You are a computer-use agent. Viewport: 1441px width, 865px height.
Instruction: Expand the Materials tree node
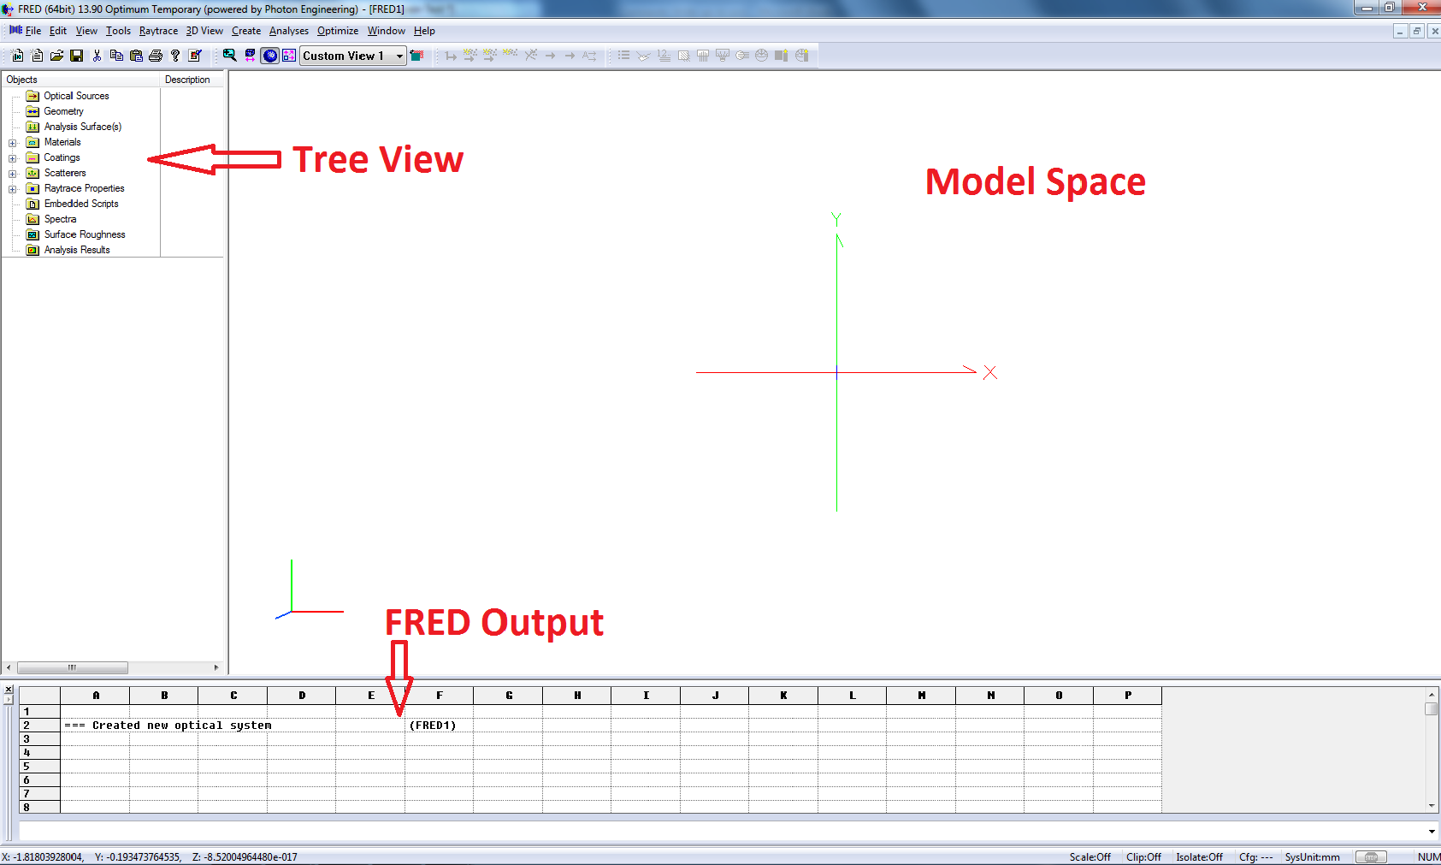tap(13, 143)
